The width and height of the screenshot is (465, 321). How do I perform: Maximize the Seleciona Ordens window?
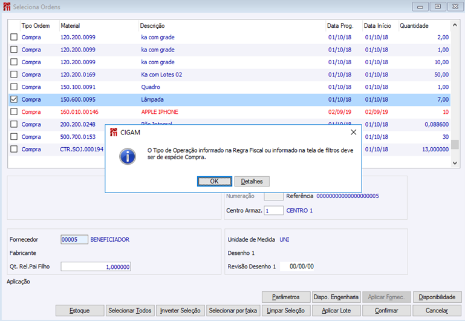[437, 7]
